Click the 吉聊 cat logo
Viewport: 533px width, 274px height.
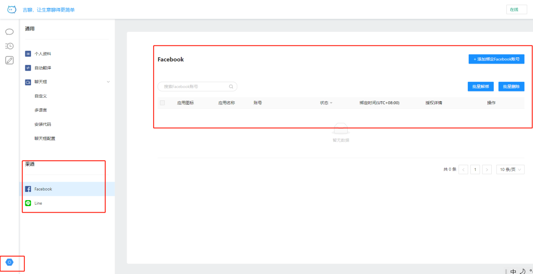pyautogui.click(x=12, y=9)
